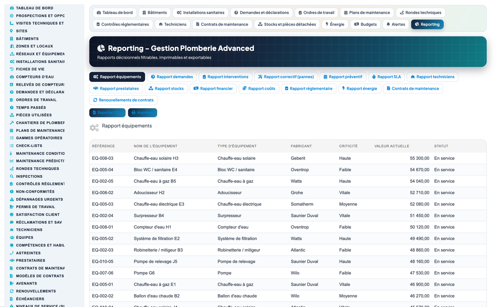This screenshot has height=307, width=496.
Task: Click the Pièces utilisées sidebar icon
Action: point(12,115)
